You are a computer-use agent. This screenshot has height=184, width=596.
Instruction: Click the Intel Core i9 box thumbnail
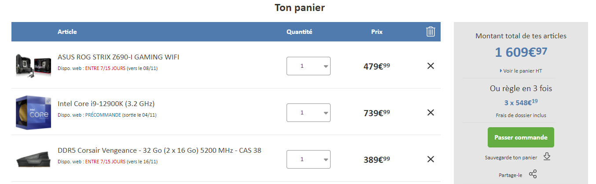[x=32, y=112]
